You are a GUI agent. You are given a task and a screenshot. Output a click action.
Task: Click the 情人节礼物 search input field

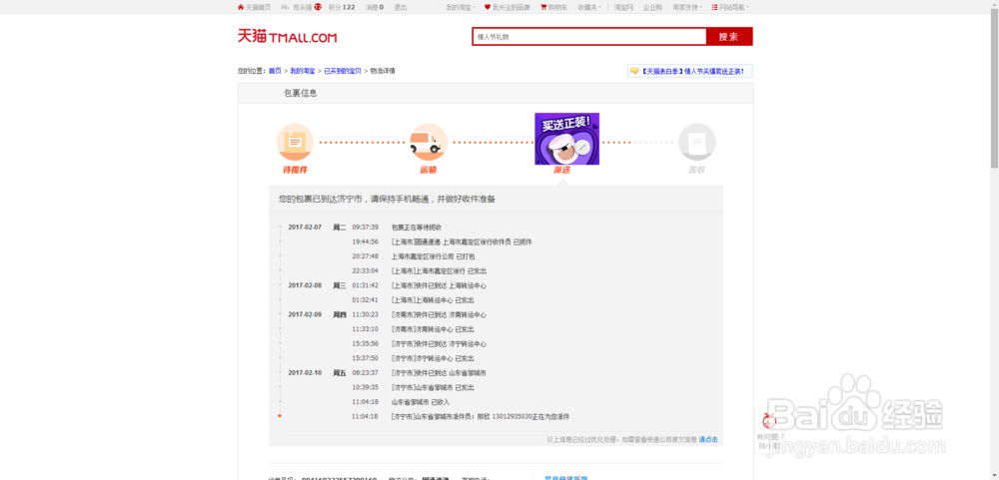[589, 37]
